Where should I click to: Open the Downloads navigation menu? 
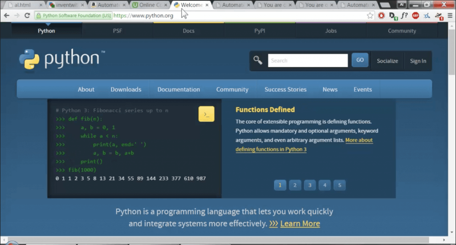pyautogui.click(x=126, y=89)
